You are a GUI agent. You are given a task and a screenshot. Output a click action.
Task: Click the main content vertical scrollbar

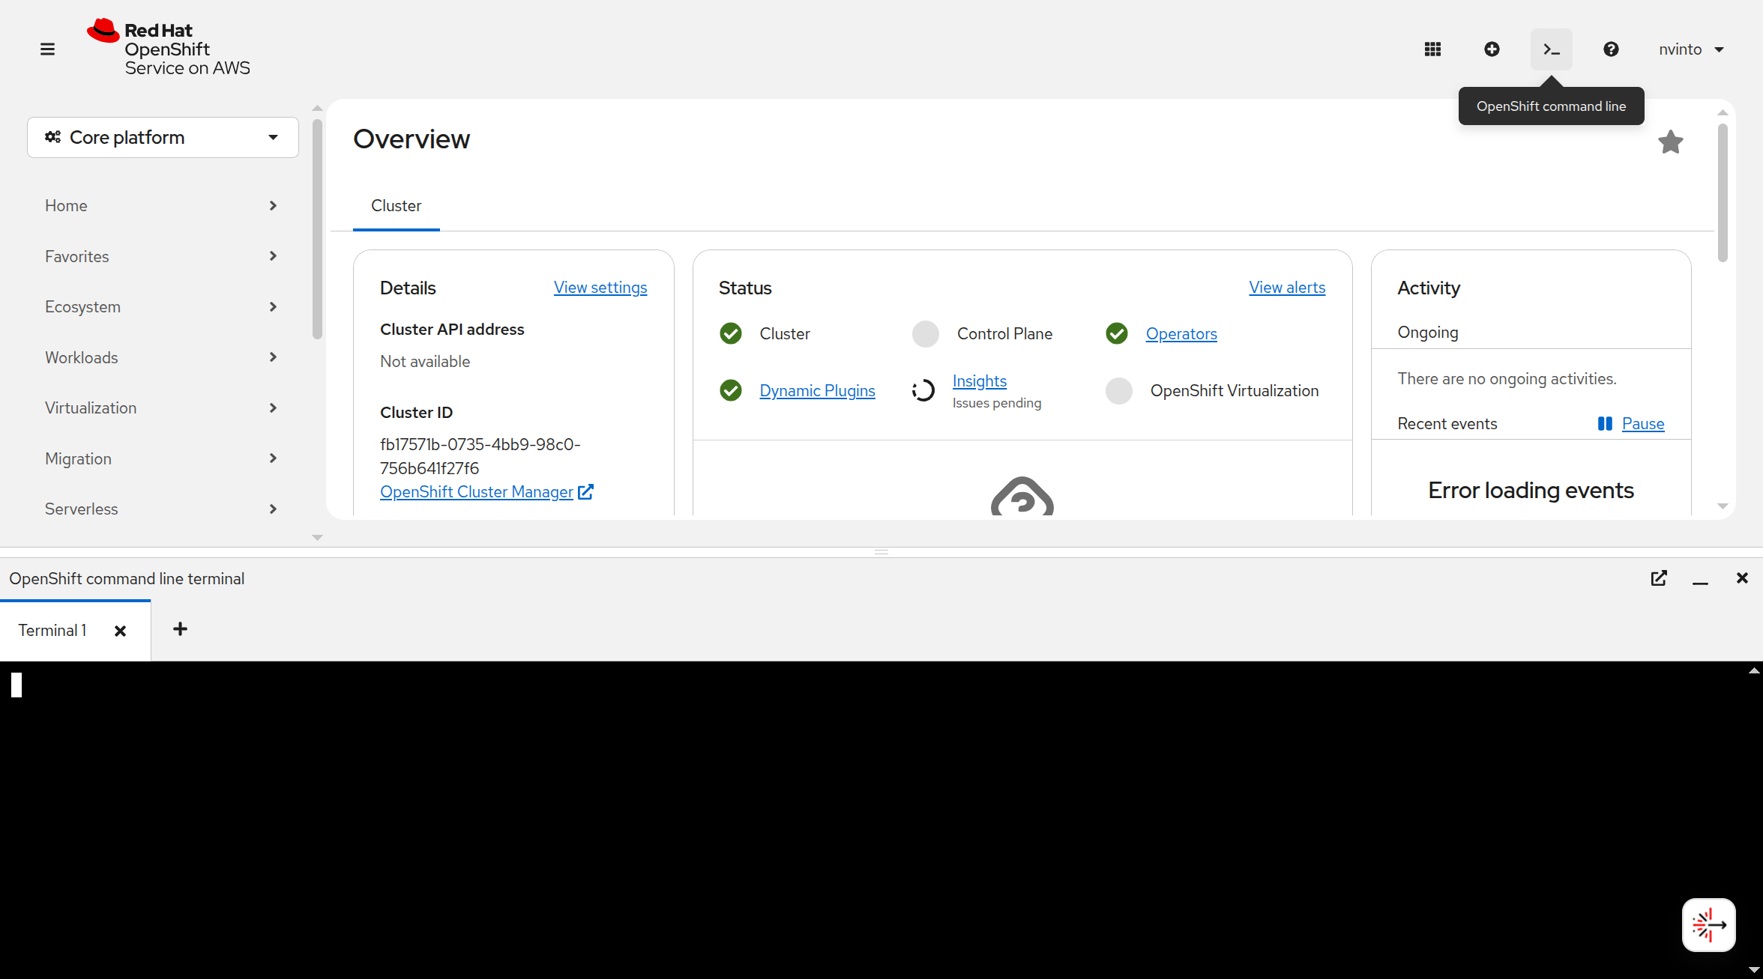tap(1723, 193)
